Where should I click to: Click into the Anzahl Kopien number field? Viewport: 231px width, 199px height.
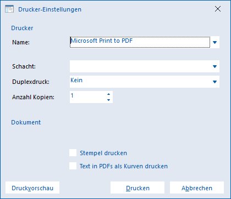coord(87,97)
